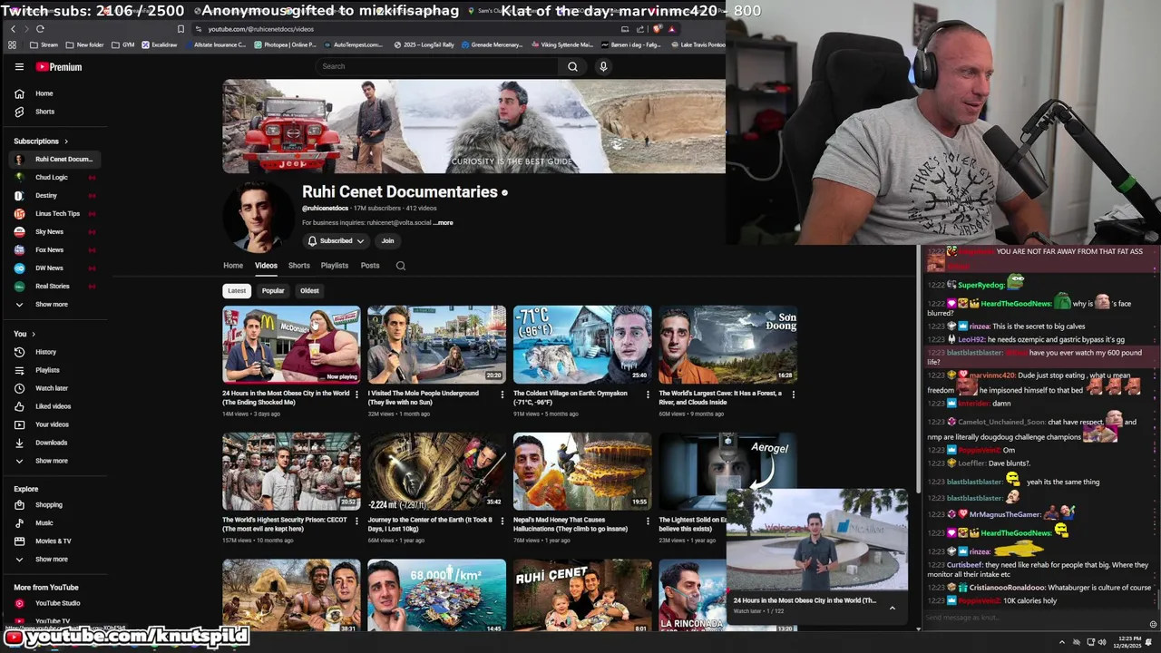Screen dimensions: 1161x653
Task: Open emoji picker in Twitch chat
Action: pos(1153,624)
